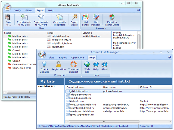This screenshot has height=130, width=174.
Task: Switch to Filters tab in Mail Verifier
Action: [x=29, y=10]
